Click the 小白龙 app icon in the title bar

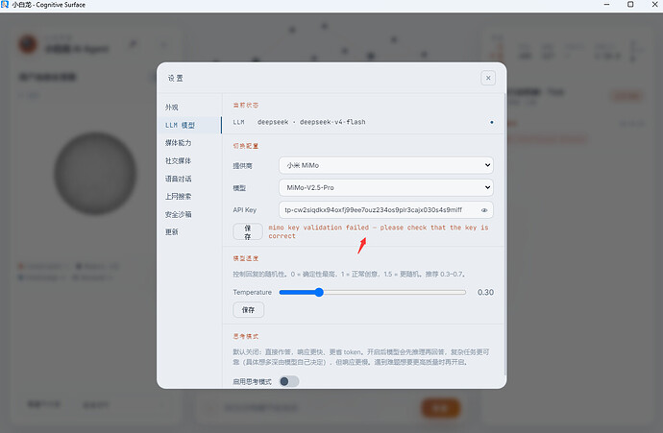tap(5, 4)
